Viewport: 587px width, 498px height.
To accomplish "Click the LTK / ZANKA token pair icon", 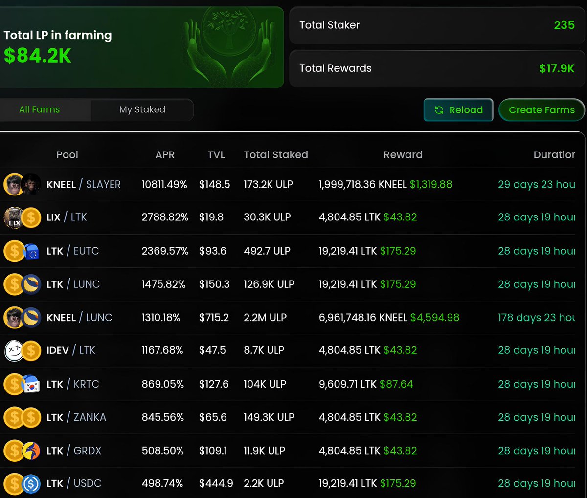I will pos(23,417).
